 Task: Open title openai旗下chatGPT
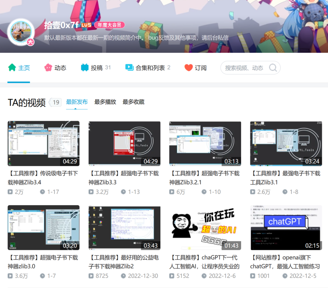(x=285, y=262)
